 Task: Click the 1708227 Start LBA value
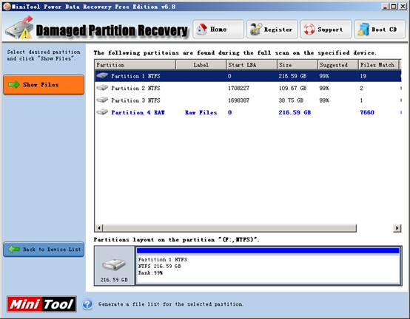pyautogui.click(x=238, y=88)
